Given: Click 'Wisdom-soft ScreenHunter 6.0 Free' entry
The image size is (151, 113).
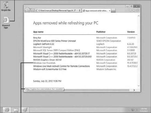Looking at the screenshot, I should coord(50,69).
